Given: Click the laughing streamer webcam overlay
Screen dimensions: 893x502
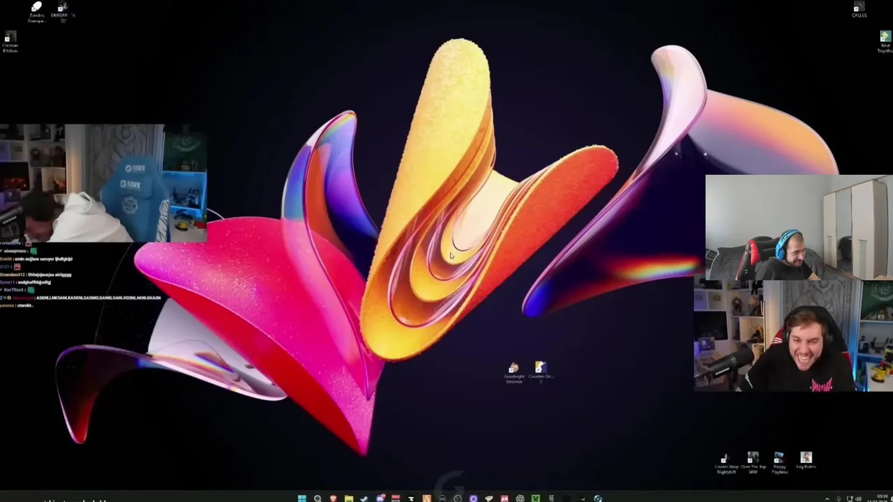Looking at the screenshot, I should pos(793,336).
